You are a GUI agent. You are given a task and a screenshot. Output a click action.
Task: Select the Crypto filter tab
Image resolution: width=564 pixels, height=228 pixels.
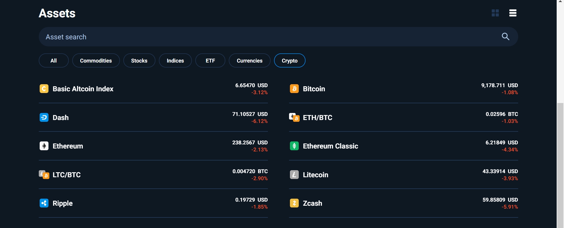290,60
